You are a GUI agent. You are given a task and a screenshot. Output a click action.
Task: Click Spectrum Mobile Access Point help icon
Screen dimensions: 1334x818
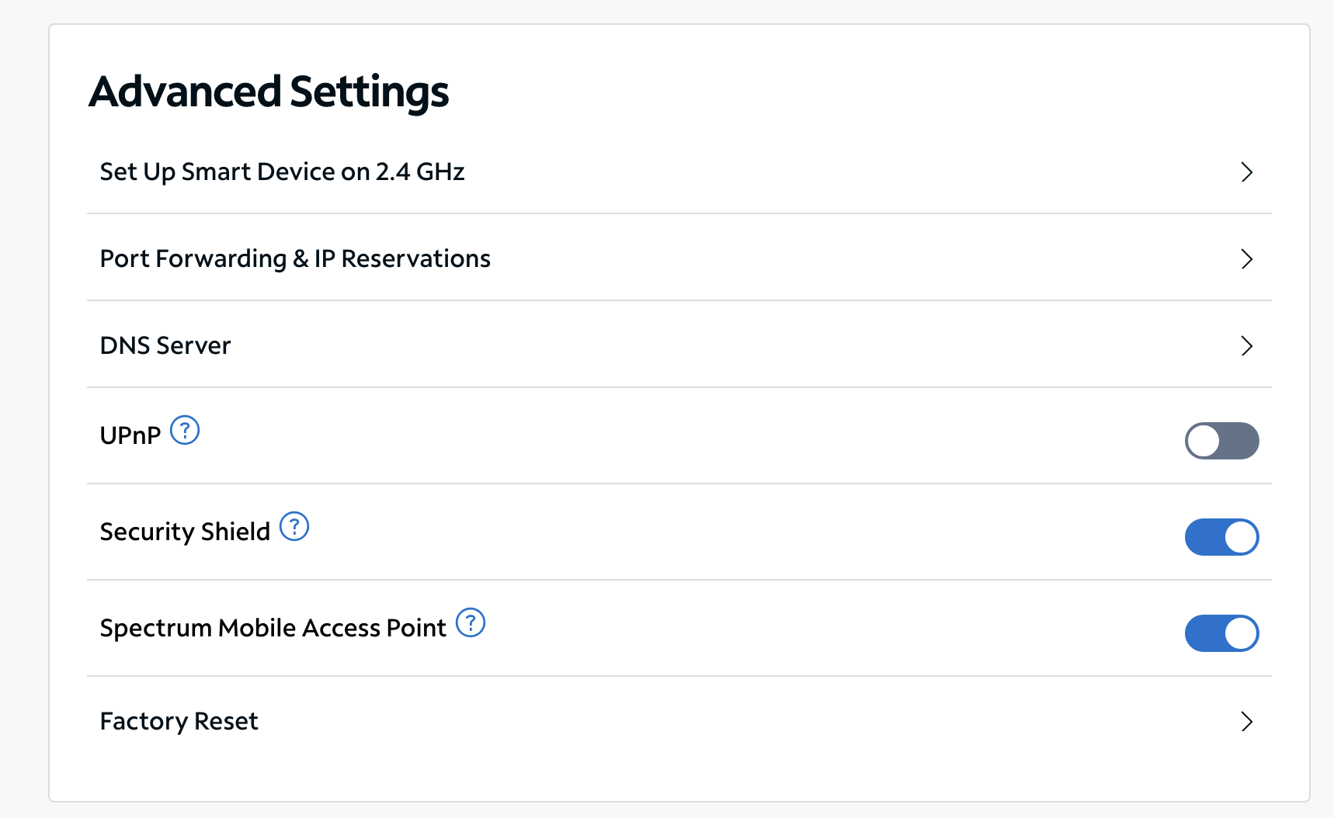(x=471, y=622)
